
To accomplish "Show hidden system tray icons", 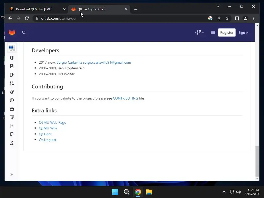I will [224, 192].
